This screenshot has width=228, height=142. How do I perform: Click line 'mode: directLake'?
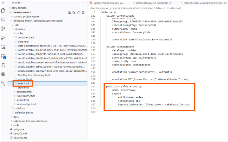coord(124,90)
